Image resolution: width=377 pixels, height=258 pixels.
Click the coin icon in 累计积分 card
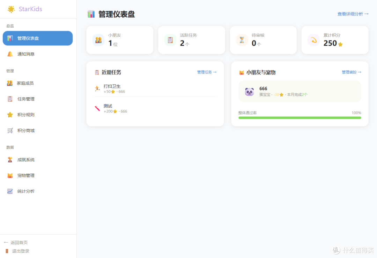314,40
